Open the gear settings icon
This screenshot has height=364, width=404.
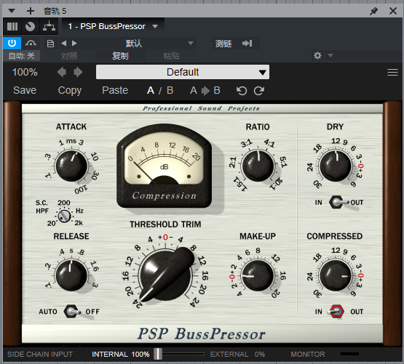tap(317, 55)
